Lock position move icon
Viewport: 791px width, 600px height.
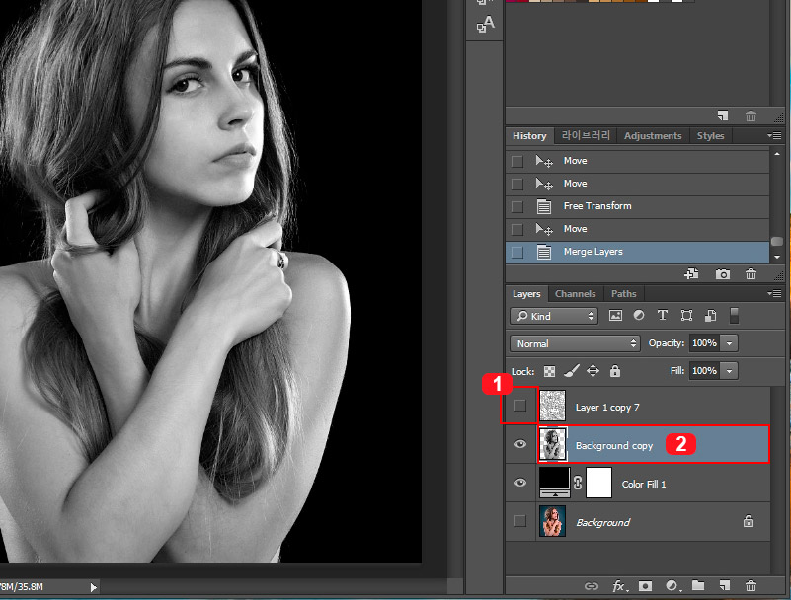point(593,371)
